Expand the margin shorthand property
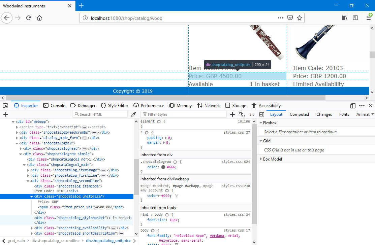Screen dimensions: 375x245 pos(164,143)
